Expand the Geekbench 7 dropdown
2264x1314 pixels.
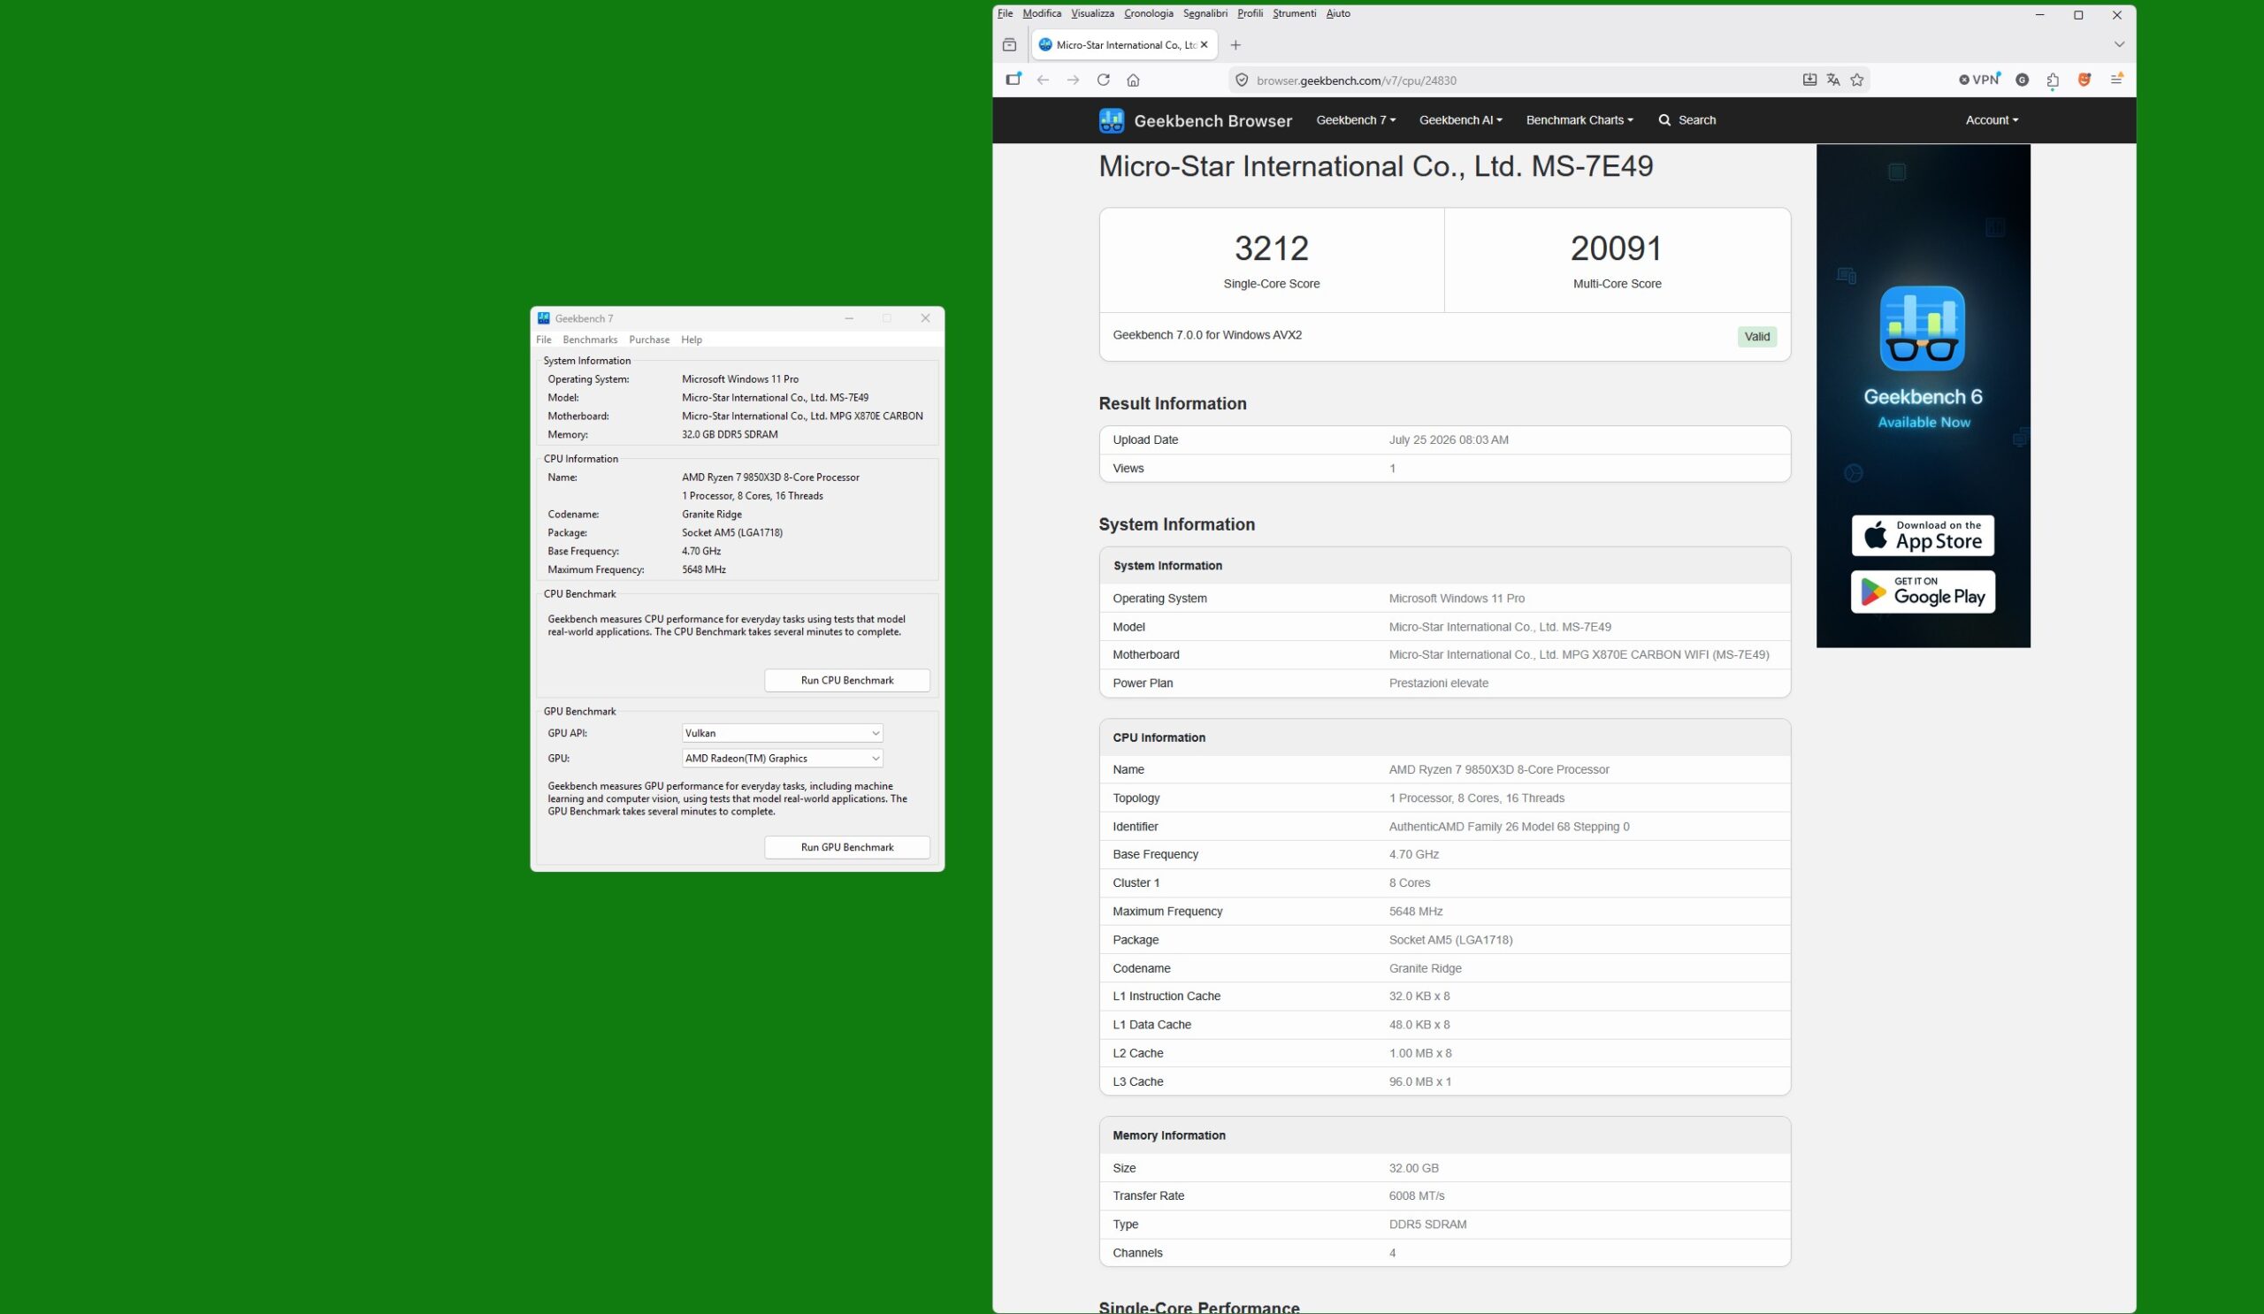1356,120
